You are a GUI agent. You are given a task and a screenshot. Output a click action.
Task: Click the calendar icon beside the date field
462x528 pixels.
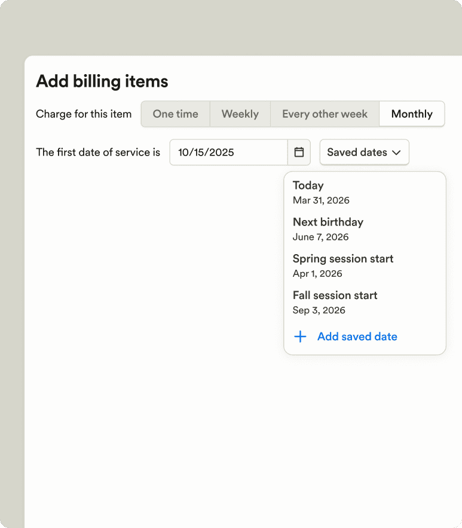pyautogui.click(x=299, y=152)
